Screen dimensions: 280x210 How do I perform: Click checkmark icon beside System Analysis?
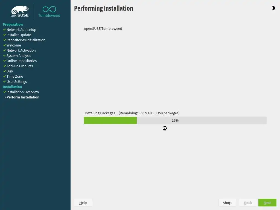[5, 56]
